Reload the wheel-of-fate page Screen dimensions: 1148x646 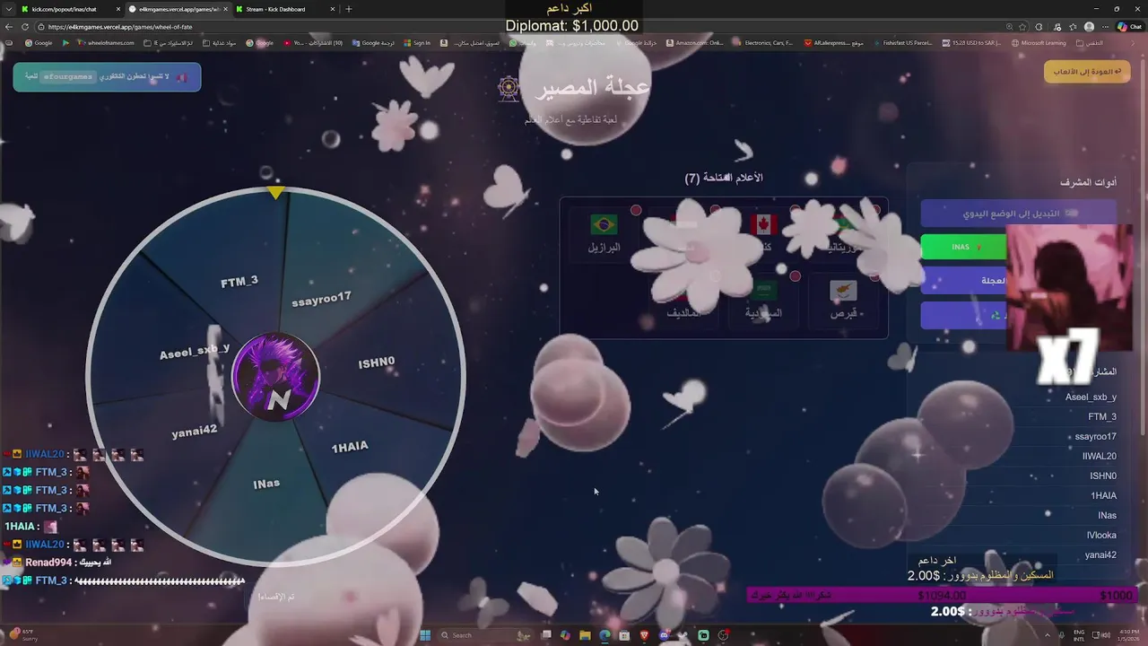coord(25,27)
